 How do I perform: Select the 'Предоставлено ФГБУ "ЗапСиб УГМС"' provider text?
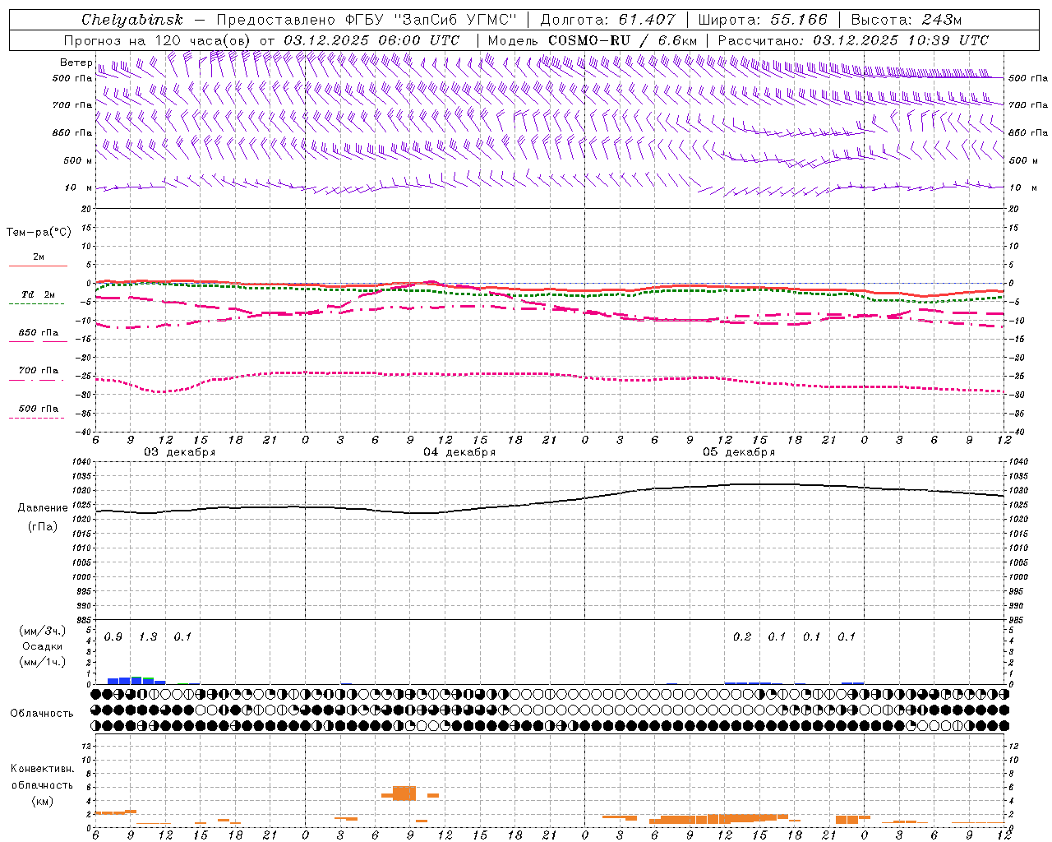(x=367, y=20)
